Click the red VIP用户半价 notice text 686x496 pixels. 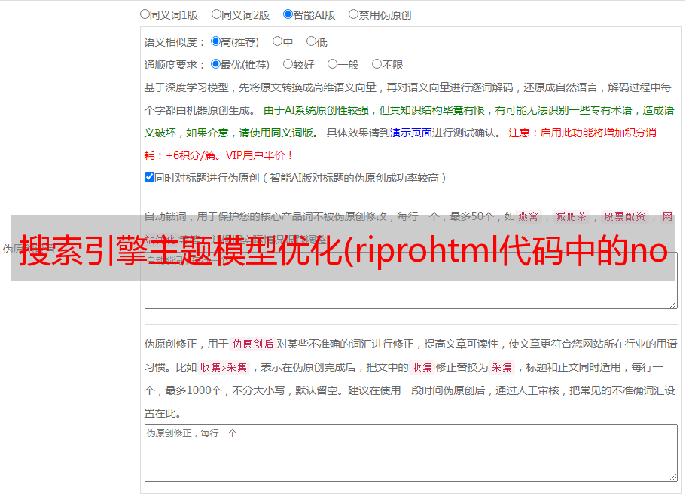(260, 155)
